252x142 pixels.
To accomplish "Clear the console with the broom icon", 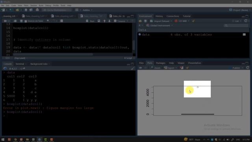I will click(x=133, y=69).
